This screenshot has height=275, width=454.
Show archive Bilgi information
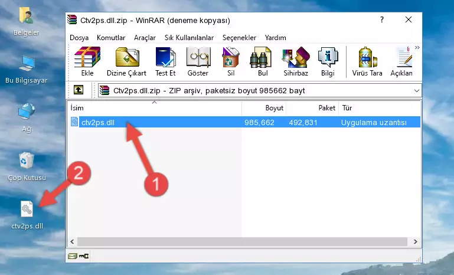(328, 61)
